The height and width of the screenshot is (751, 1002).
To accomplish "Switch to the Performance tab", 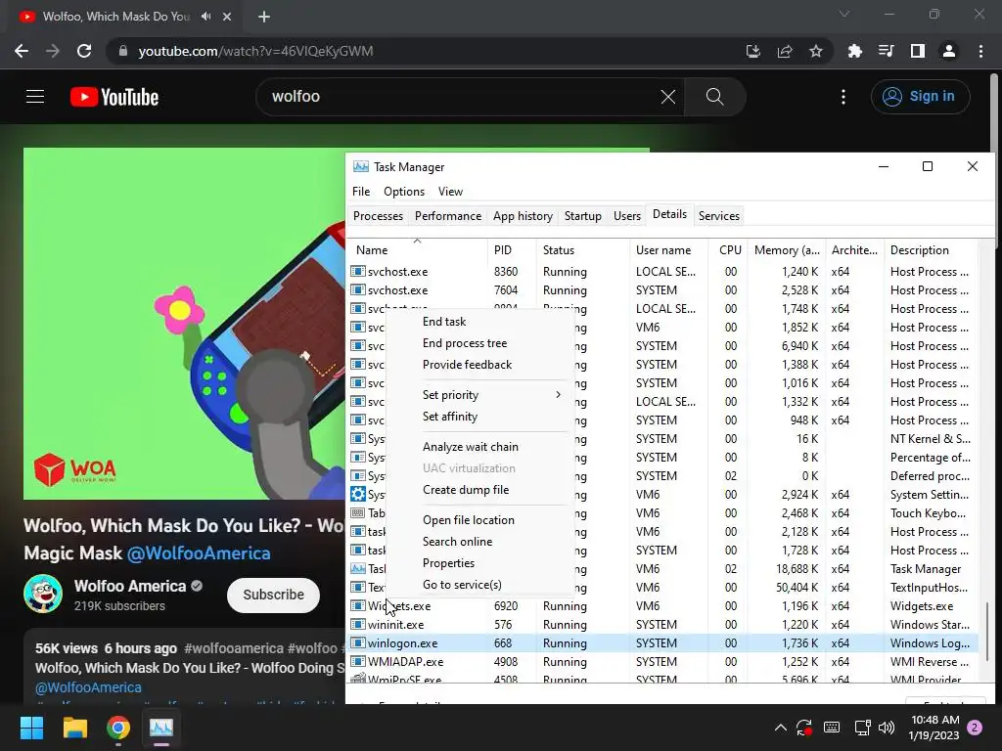I will click(448, 216).
